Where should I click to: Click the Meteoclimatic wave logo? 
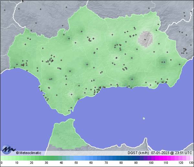[9, 150]
